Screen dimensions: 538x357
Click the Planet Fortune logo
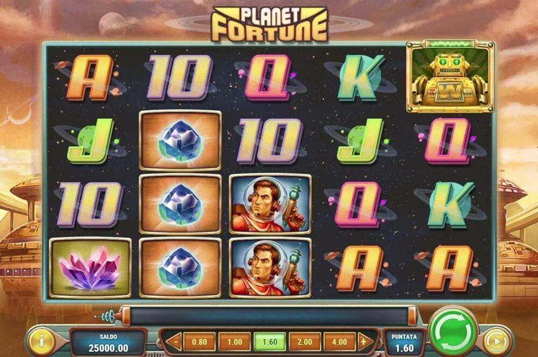coord(270,25)
